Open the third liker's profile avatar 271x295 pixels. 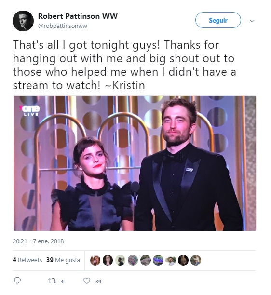[x=121, y=260]
